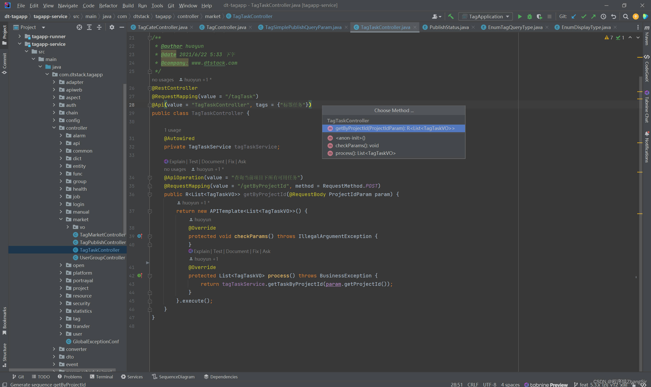This screenshot has height=387, width=651.
Task: Show recent editor tabs menu (three dots)
Action: pyautogui.click(x=638, y=27)
